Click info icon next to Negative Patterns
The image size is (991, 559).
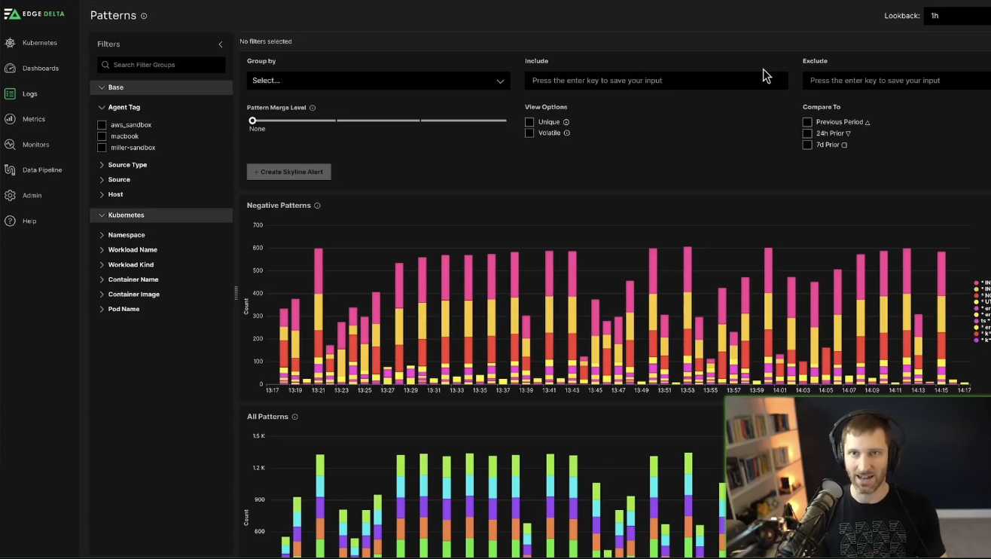tap(317, 206)
